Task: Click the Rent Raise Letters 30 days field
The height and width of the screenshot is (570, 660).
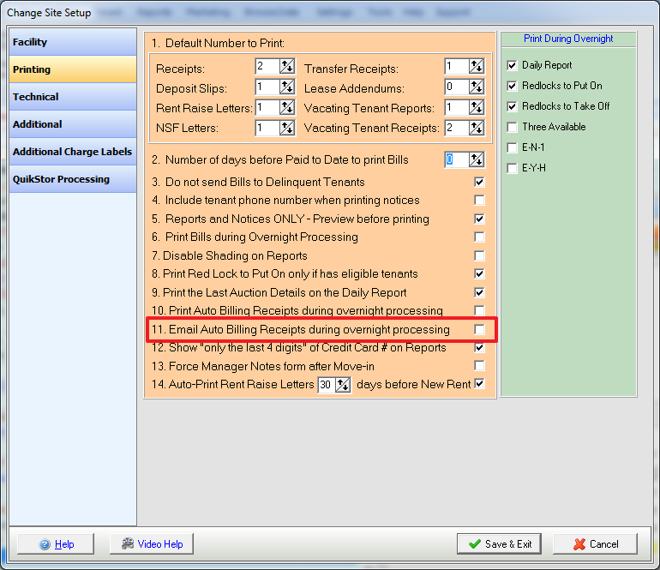Action: pos(327,385)
